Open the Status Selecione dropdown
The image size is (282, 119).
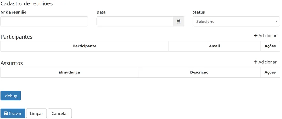click(236, 22)
